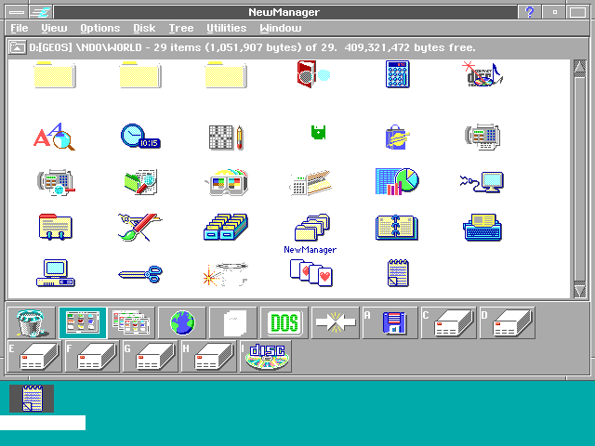Open the Wastebasket icon in the toolbar
This screenshot has height=446, width=595.
30,322
